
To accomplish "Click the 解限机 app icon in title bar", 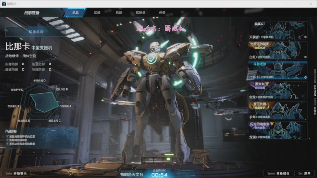I will point(4,4).
